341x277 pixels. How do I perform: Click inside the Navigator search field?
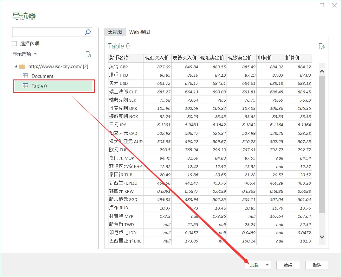(48, 32)
